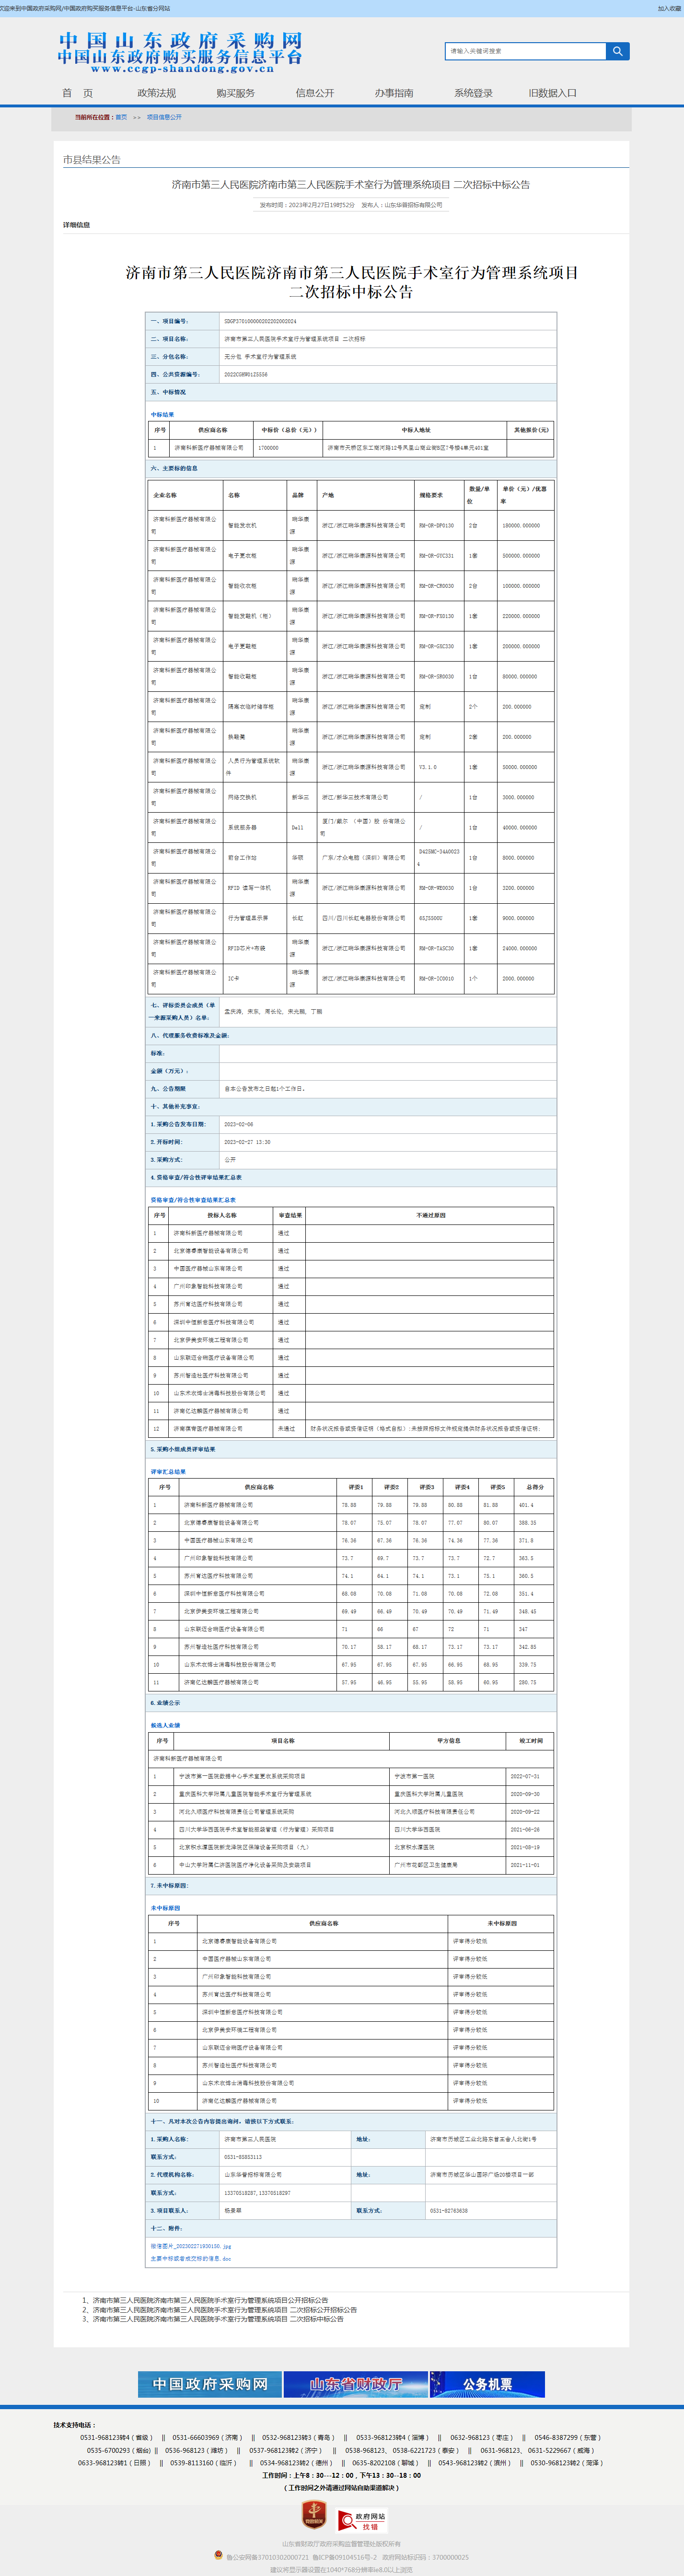This screenshot has height=2576, width=684.
Task: Click the magnifier search button
Action: tap(618, 51)
